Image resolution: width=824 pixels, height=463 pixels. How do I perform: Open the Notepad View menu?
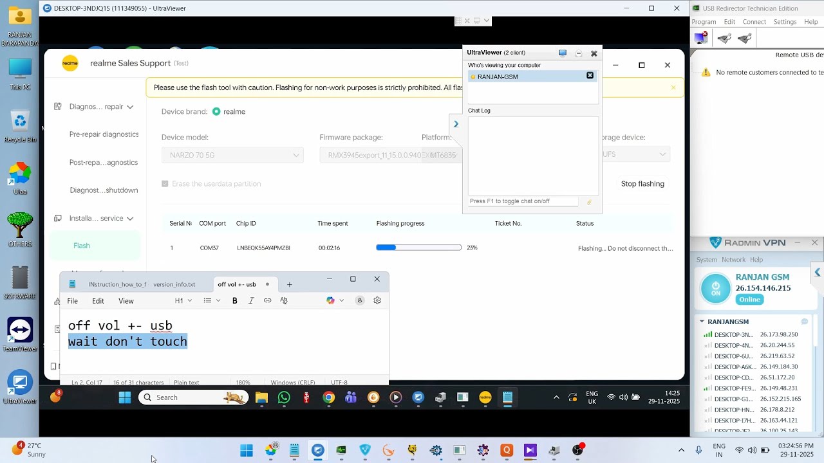tap(126, 301)
